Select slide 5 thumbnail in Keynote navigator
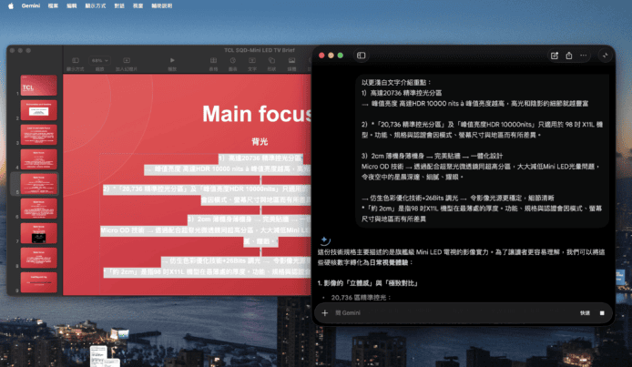The height and width of the screenshot is (367, 632). point(38,184)
